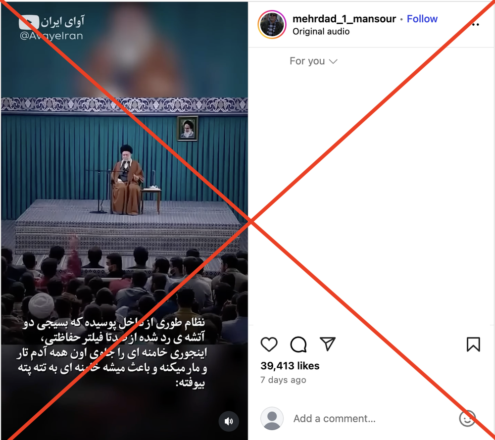The height and width of the screenshot is (440, 495).
Task: Open comments via speech bubble icon
Action: (x=298, y=344)
